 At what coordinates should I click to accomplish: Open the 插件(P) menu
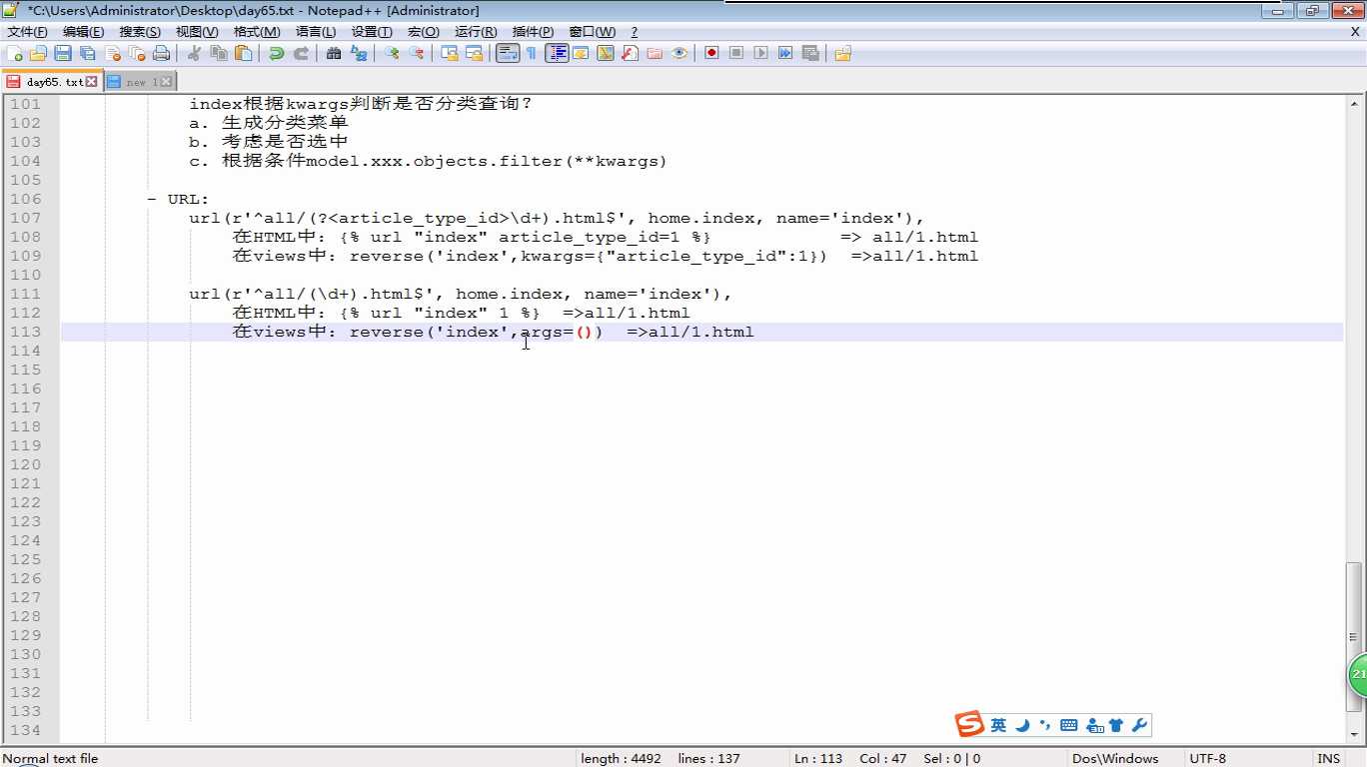pos(533,32)
